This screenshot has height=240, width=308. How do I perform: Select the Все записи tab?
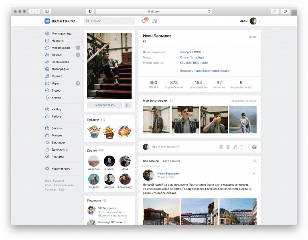pyautogui.click(x=151, y=161)
